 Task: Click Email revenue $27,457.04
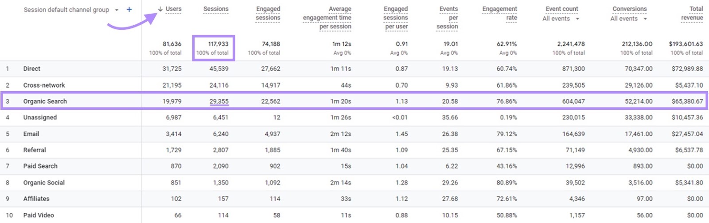[x=687, y=134]
